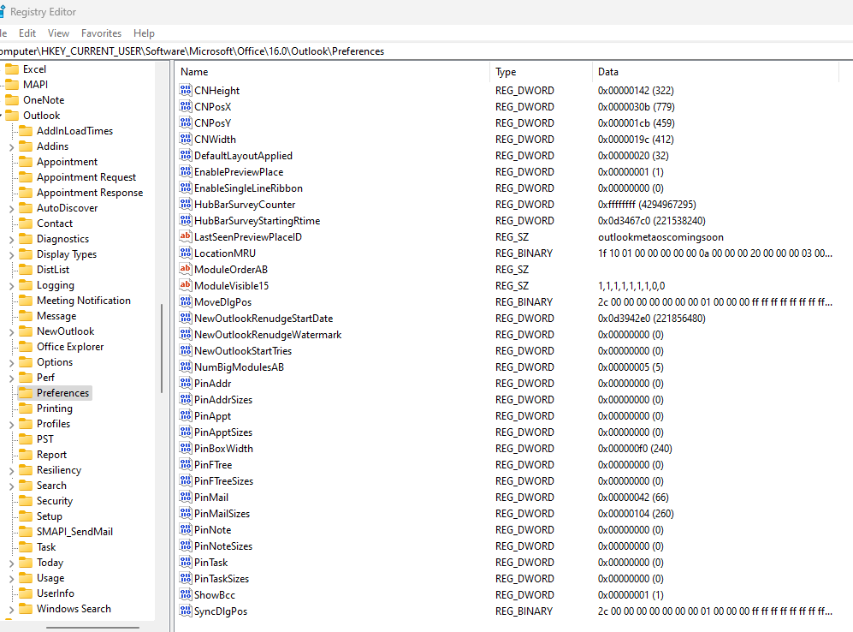Image resolution: width=853 pixels, height=632 pixels.
Task: Click the PinBoxWidth value icon
Action: tap(186, 449)
